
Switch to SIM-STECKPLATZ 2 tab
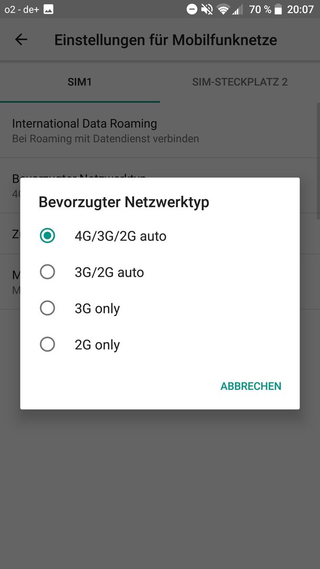coord(240,82)
